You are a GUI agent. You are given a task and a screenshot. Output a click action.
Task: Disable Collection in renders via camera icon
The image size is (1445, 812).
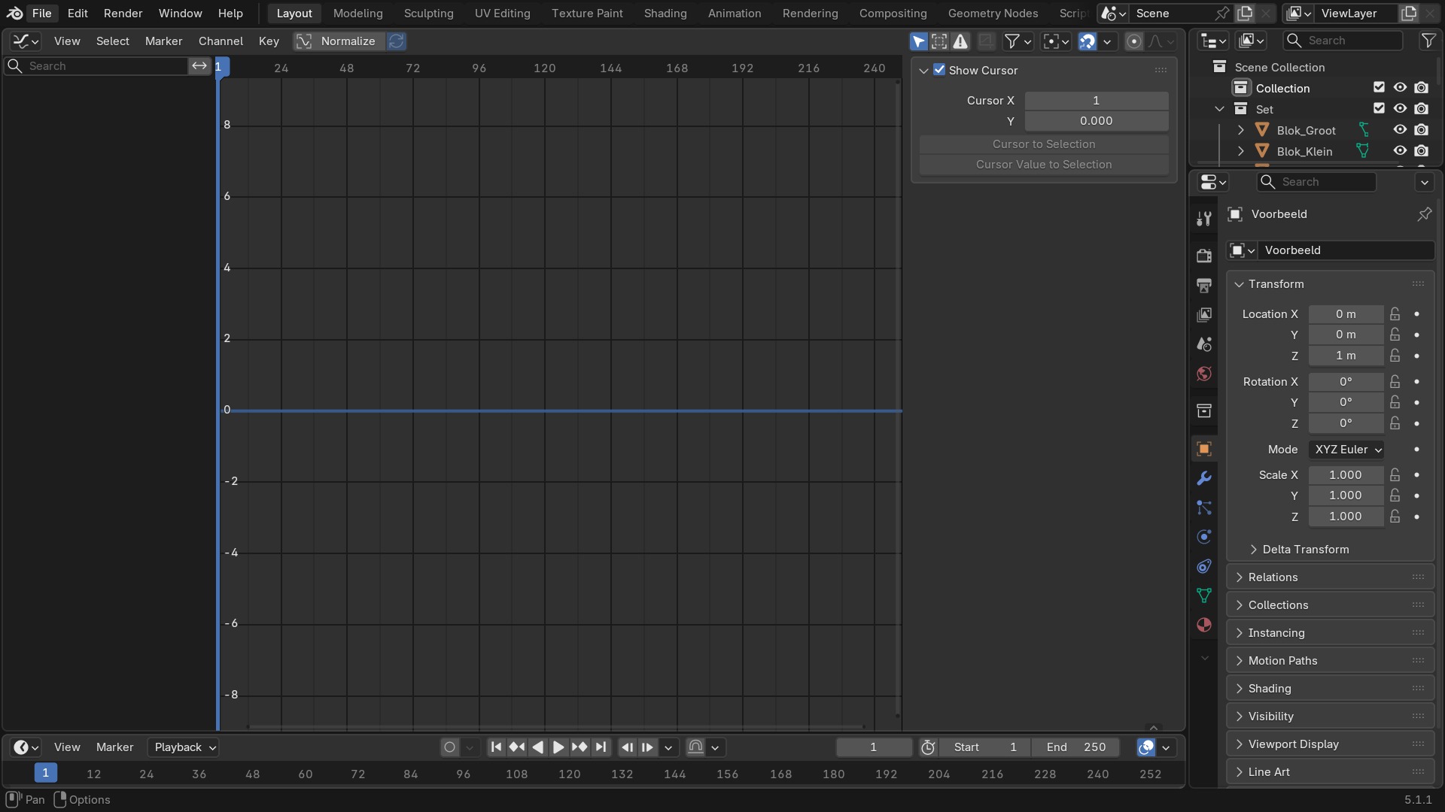[x=1421, y=88]
